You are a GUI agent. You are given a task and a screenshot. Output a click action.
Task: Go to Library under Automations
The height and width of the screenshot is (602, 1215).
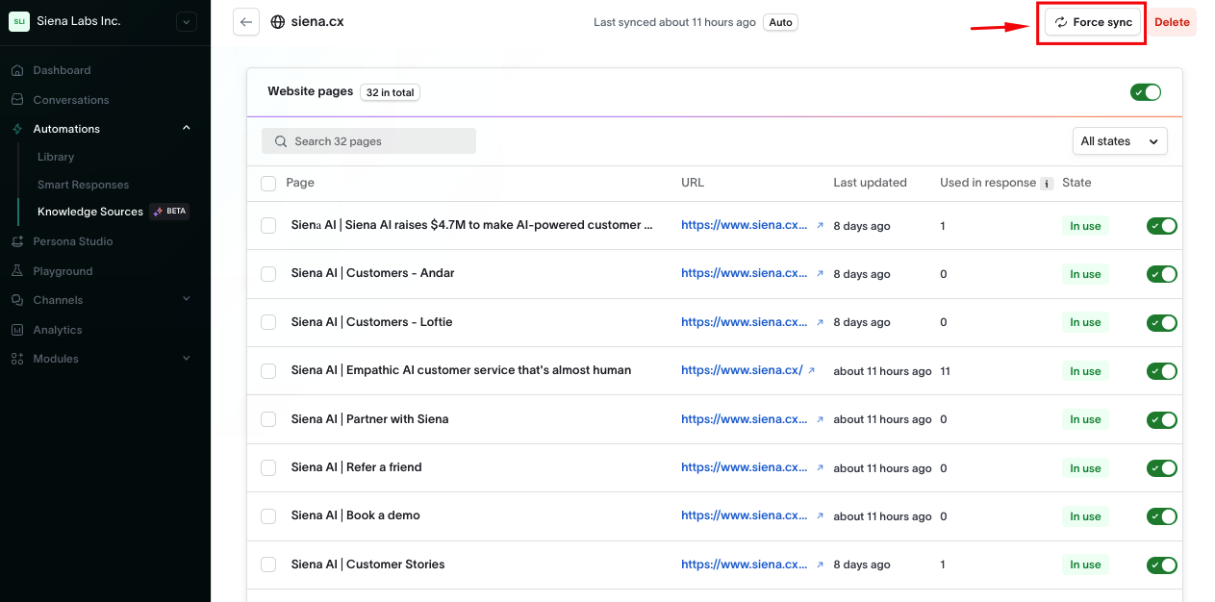pos(56,157)
